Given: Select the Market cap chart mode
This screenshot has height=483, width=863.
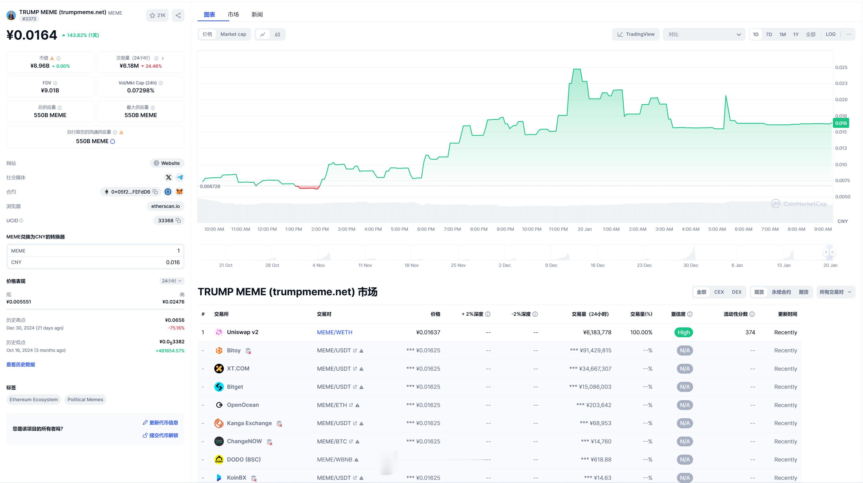Looking at the screenshot, I should 233,34.
